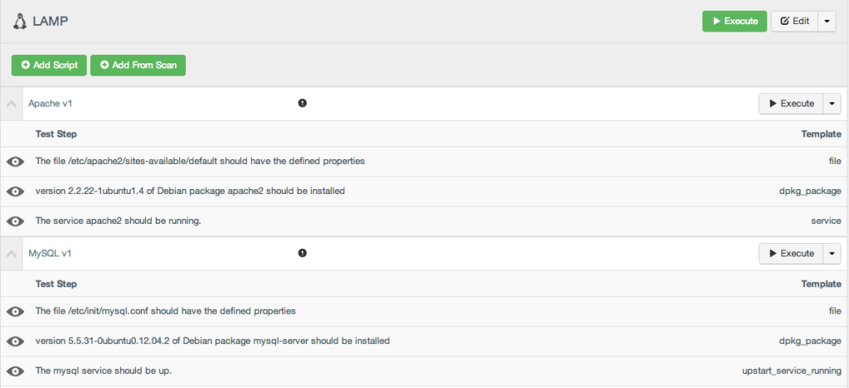
Task: Run Execute for Apache v1 script
Action: 791,104
